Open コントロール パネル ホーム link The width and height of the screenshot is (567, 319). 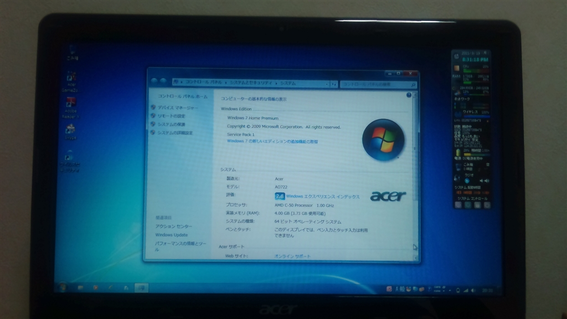(183, 96)
